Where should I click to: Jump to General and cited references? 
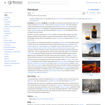coord(12,63)
